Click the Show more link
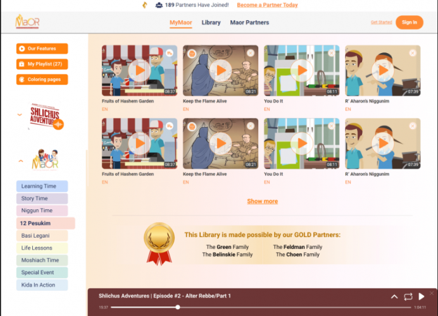The height and width of the screenshot is (316, 438). click(262, 202)
